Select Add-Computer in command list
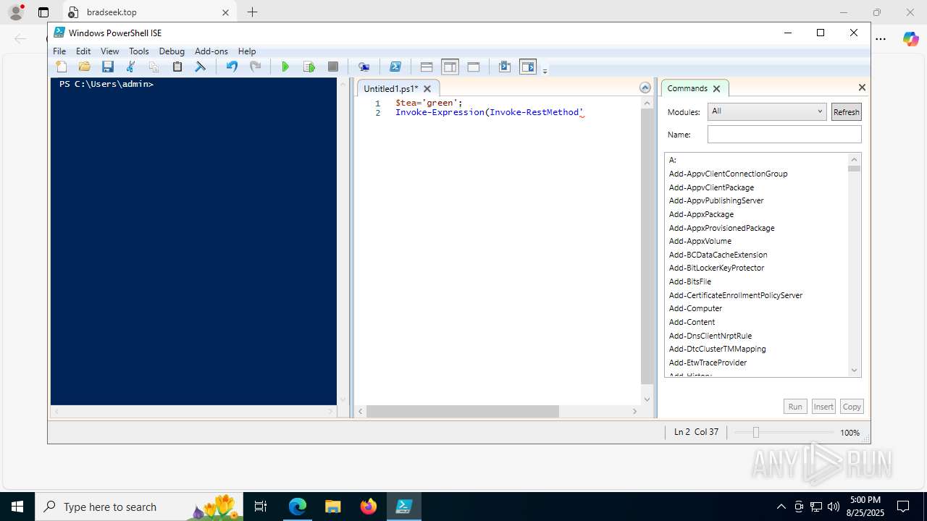 [x=695, y=308]
